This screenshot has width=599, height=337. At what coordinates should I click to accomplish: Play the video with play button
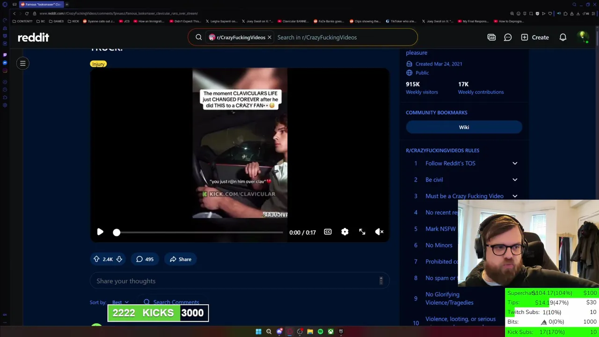click(100, 232)
